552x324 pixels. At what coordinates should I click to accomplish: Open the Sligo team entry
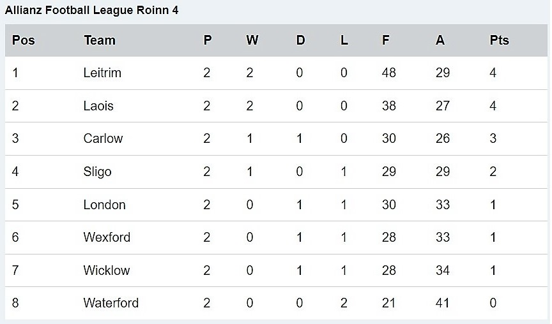(97, 172)
